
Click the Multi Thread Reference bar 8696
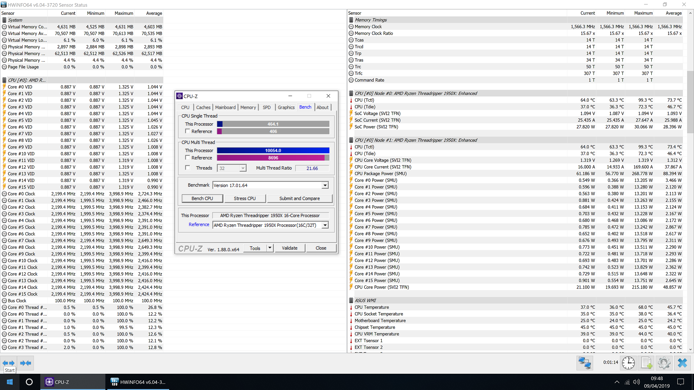click(x=273, y=158)
